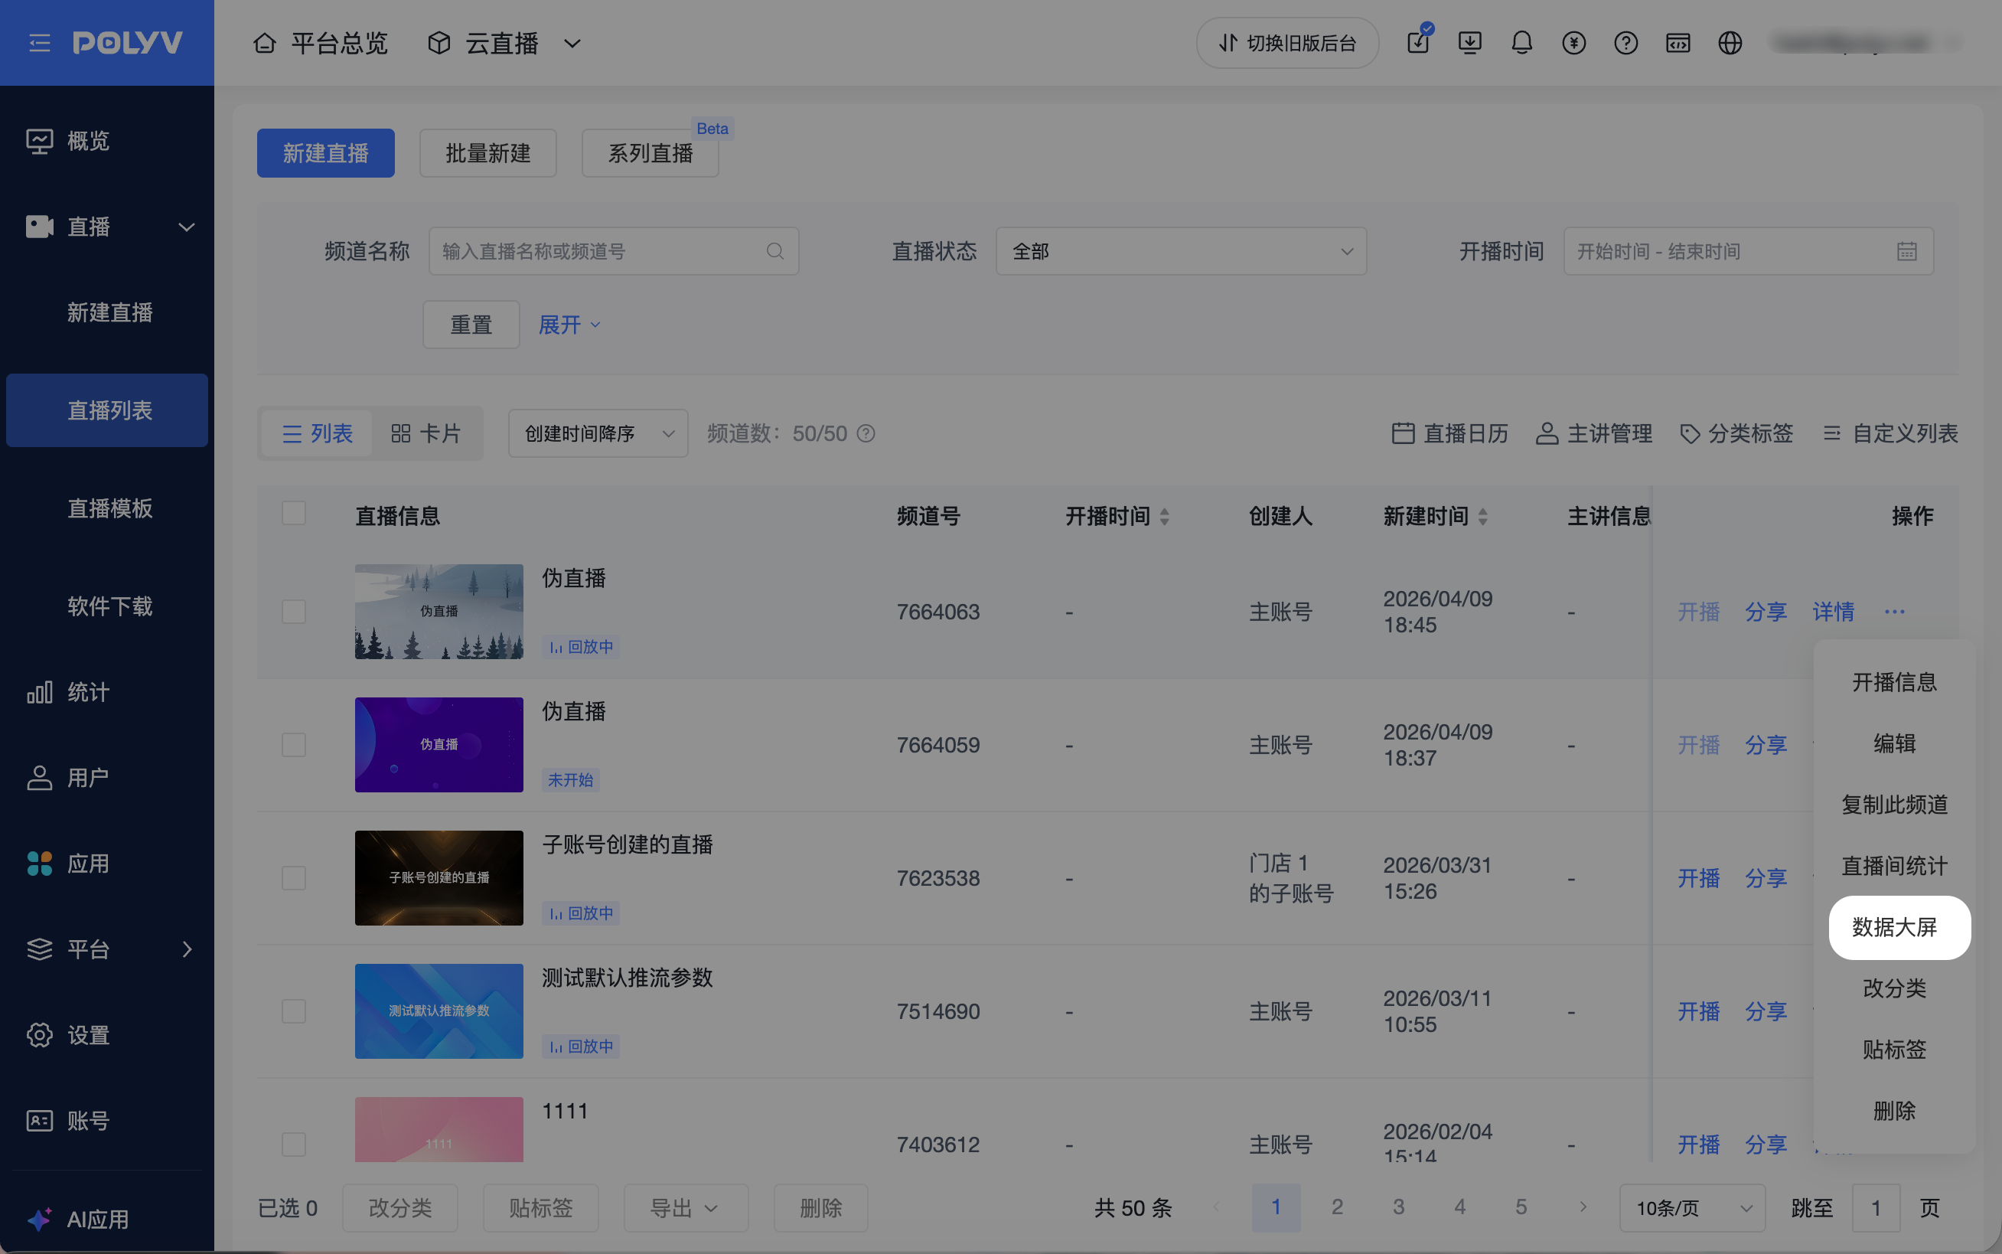Choose 开播信息 from the row menu
This screenshot has width=2002, height=1254.
(x=1894, y=683)
